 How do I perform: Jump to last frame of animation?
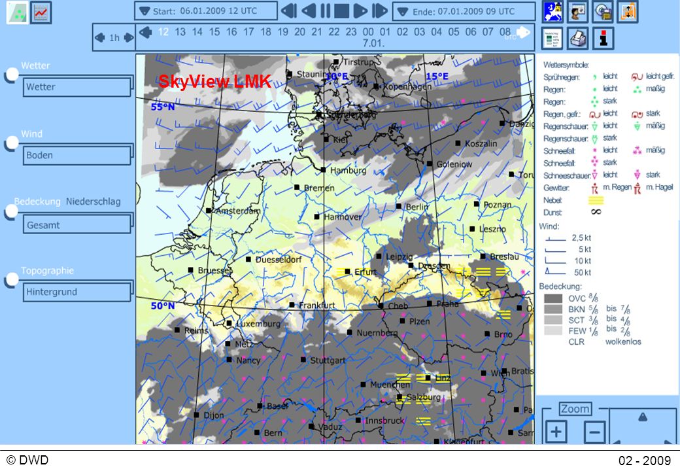click(379, 11)
